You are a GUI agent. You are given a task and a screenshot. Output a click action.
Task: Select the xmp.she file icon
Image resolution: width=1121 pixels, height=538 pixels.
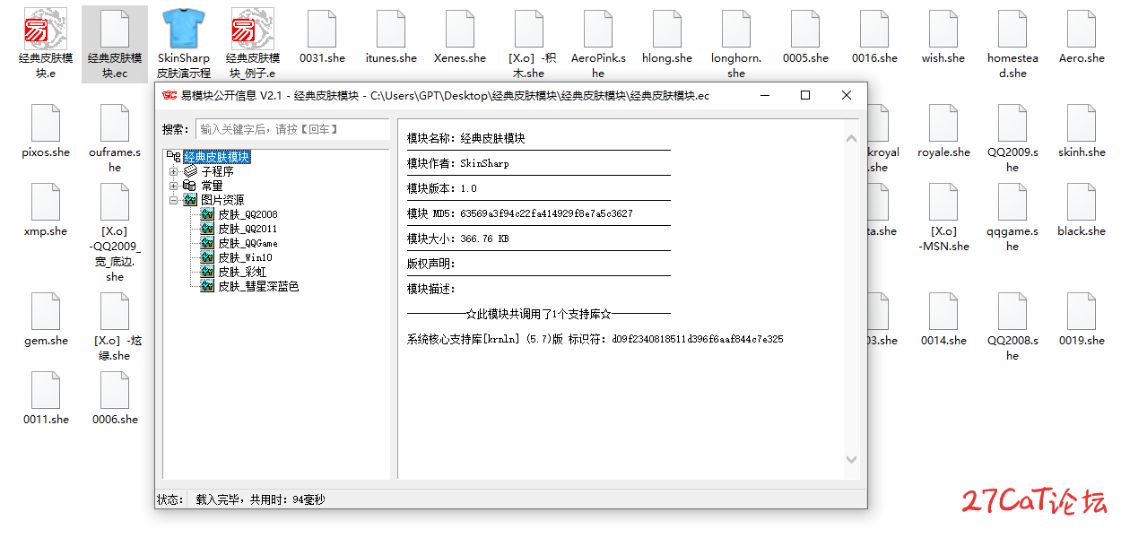pos(46,203)
